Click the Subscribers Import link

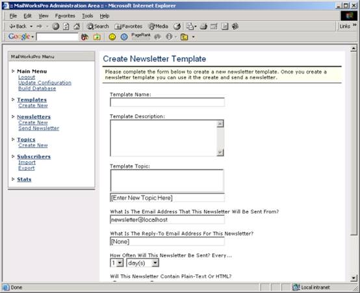[27, 162]
